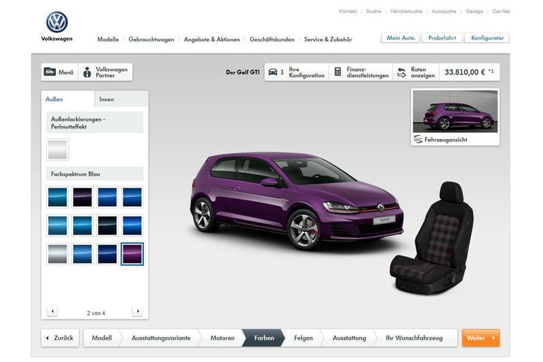Open the Menü car icon button

50,72
